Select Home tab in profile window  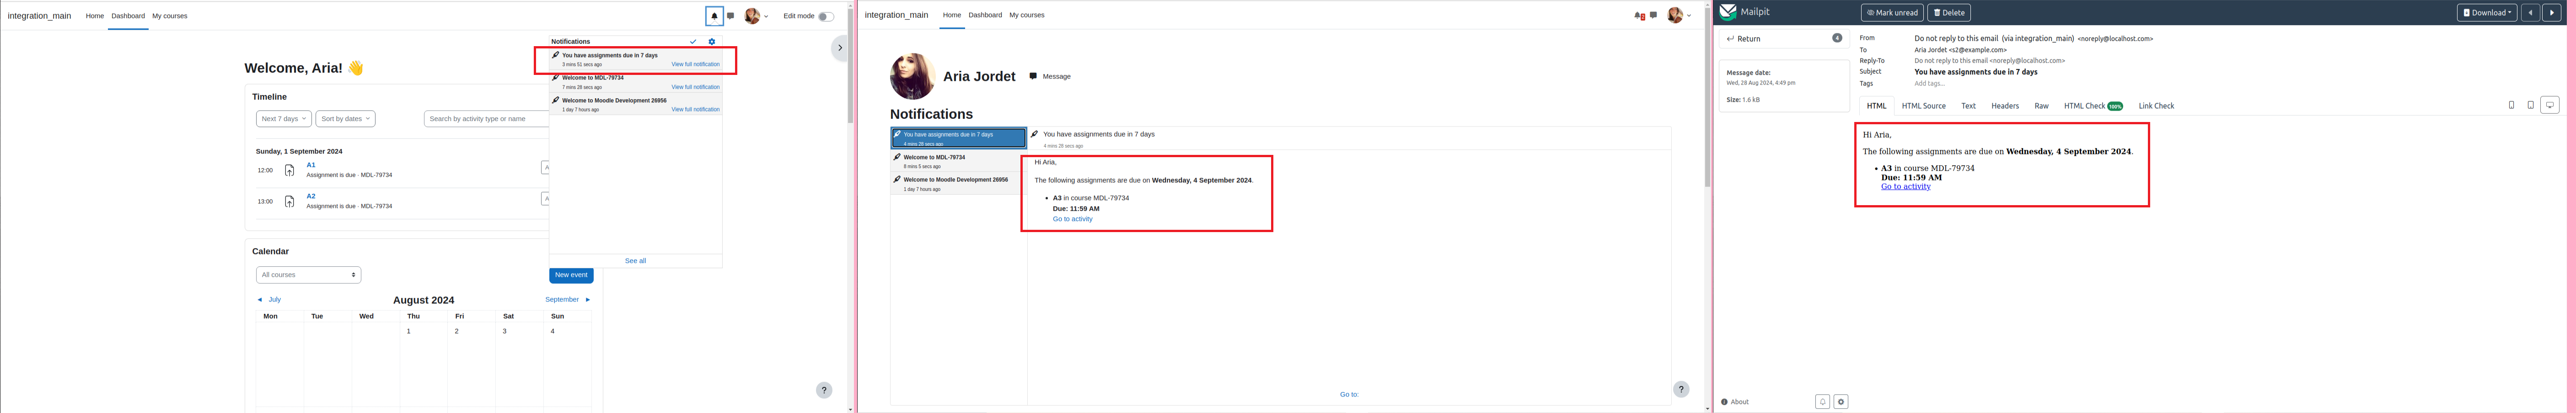point(952,15)
